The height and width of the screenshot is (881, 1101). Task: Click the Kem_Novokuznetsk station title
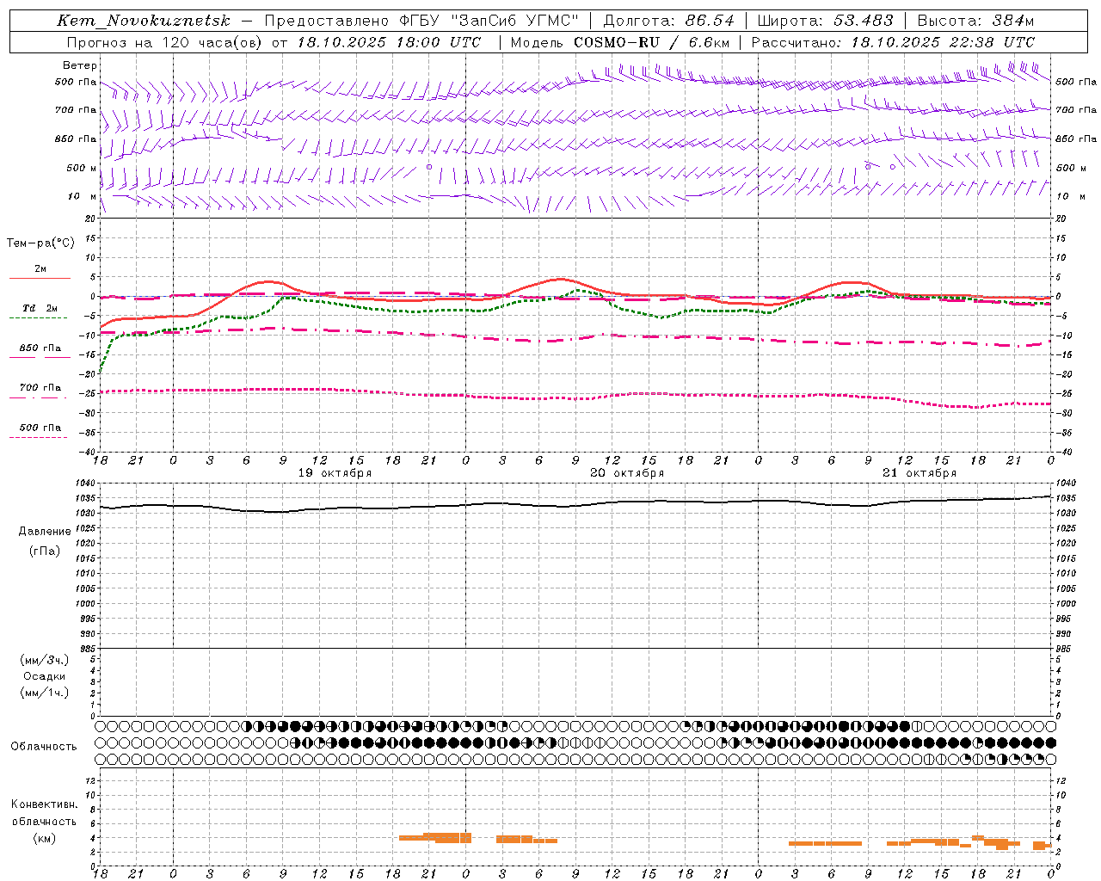[x=144, y=21]
